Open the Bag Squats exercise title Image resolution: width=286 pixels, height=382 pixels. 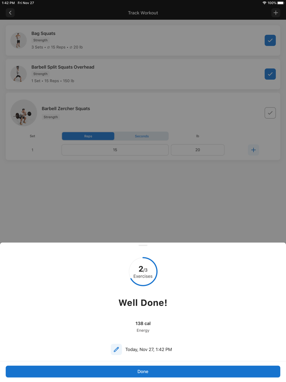pos(43,34)
